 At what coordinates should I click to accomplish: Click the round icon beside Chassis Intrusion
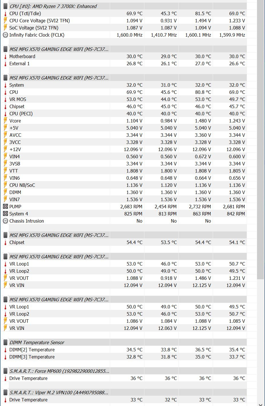point(5,221)
